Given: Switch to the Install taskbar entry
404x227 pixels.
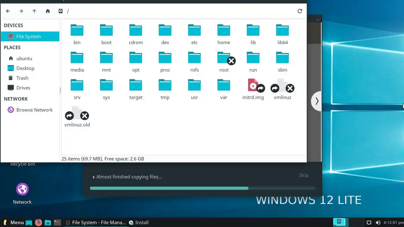Looking at the screenshot, I should (x=139, y=222).
